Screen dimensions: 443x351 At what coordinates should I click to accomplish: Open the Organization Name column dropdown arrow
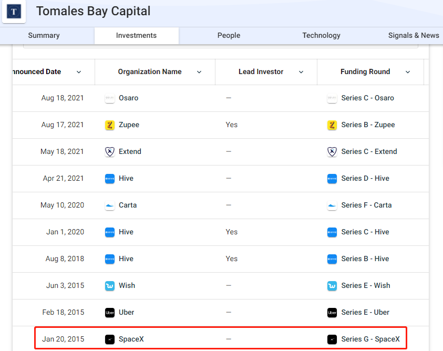click(199, 72)
